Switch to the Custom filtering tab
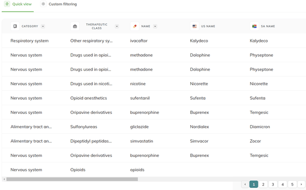The height and width of the screenshot is (190, 306). click(59, 4)
